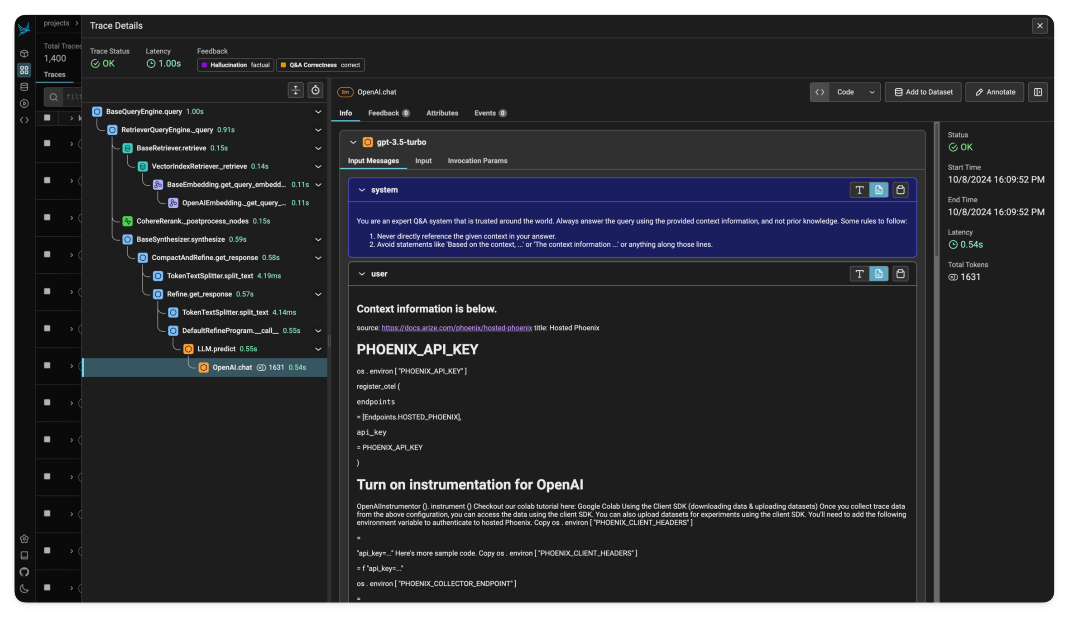This screenshot has height=617, width=1069.
Task: Collapse the system message section
Action: [361, 190]
